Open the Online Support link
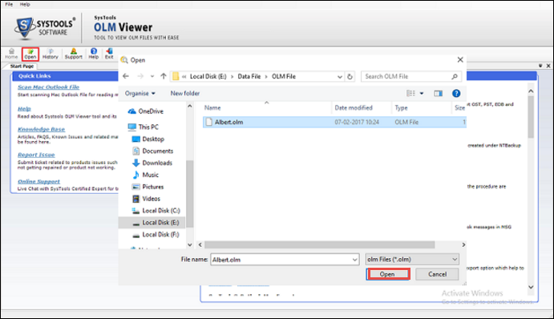The height and width of the screenshot is (319, 554). (x=38, y=182)
